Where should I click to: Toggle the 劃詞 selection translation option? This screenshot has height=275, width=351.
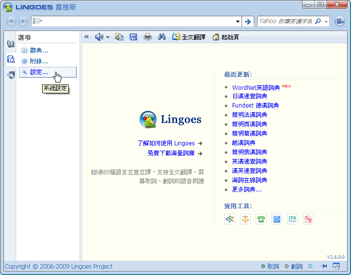(294, 266)
